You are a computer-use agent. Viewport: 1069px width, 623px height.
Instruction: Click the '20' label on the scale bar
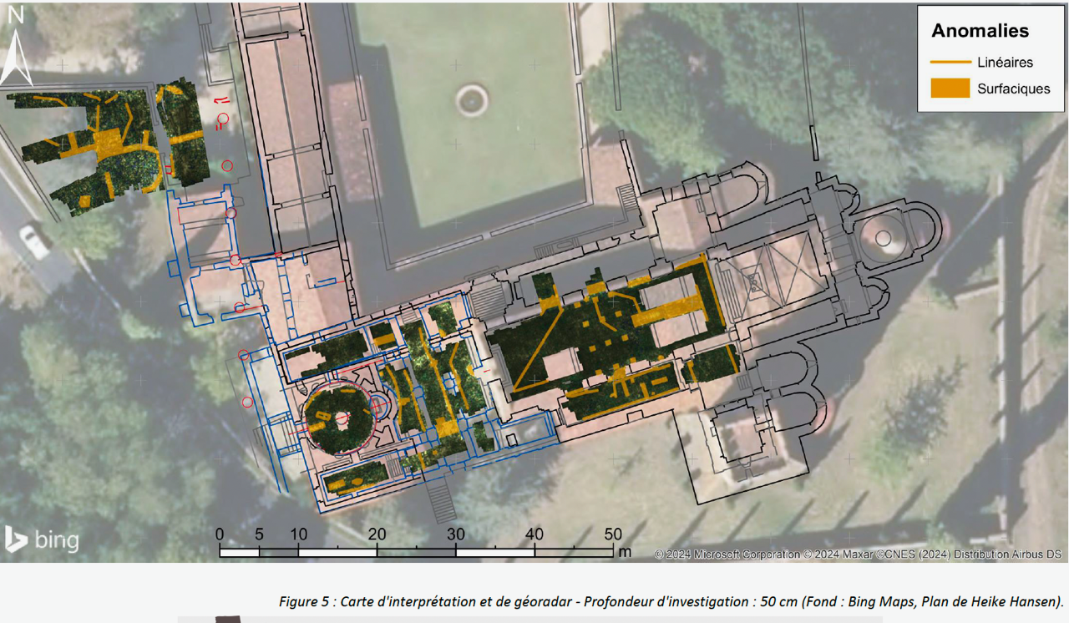tap(377, 534)
